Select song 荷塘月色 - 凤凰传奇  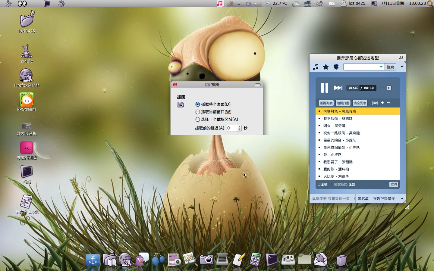(358, 111)
